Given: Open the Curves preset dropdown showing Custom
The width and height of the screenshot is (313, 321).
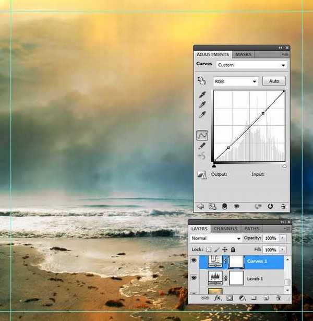Looking at the screenshot, I should (x=251, y=65).
